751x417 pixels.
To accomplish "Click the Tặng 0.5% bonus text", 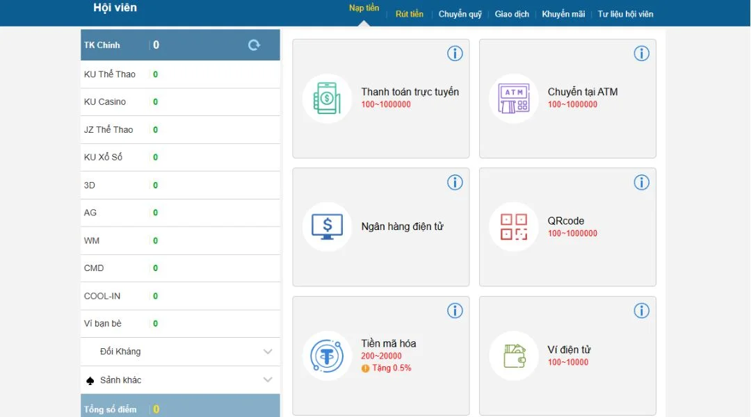I will click(x=391, y=368).
